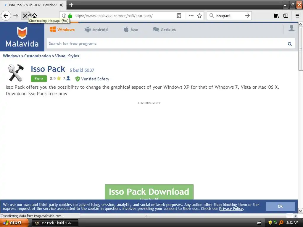The image size is (303, 227).
Task: Select the Windows platform tab
Action: pos(62,30)
